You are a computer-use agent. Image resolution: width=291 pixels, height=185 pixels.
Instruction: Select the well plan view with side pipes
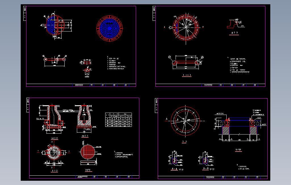pos(54,153)
